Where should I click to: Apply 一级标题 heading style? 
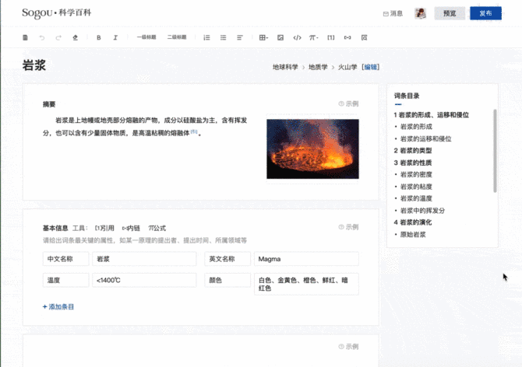pyautogui.click(x=146, y=37)
